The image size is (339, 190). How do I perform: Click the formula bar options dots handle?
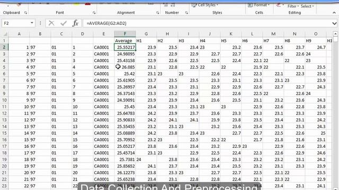40,23
